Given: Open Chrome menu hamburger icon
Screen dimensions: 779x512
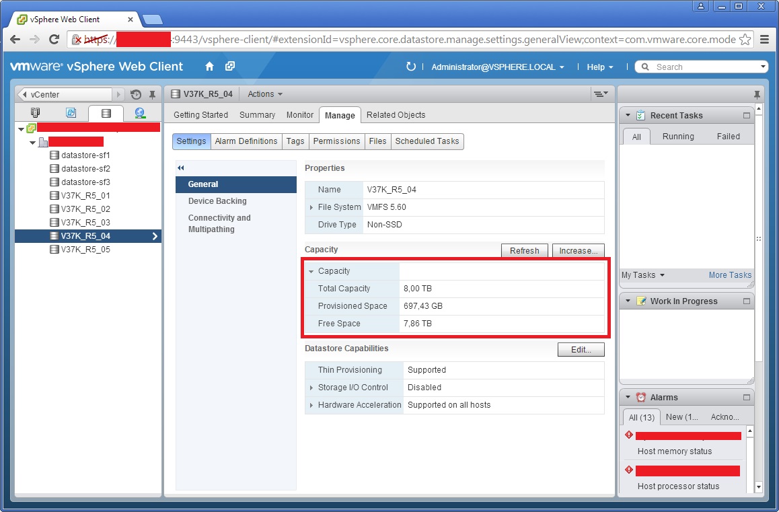Looking at the screenshot, I should tap(765, 39).
